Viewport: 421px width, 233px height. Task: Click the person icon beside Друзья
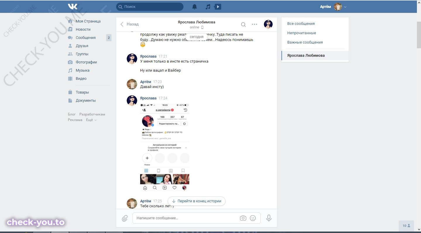(70, 46)
